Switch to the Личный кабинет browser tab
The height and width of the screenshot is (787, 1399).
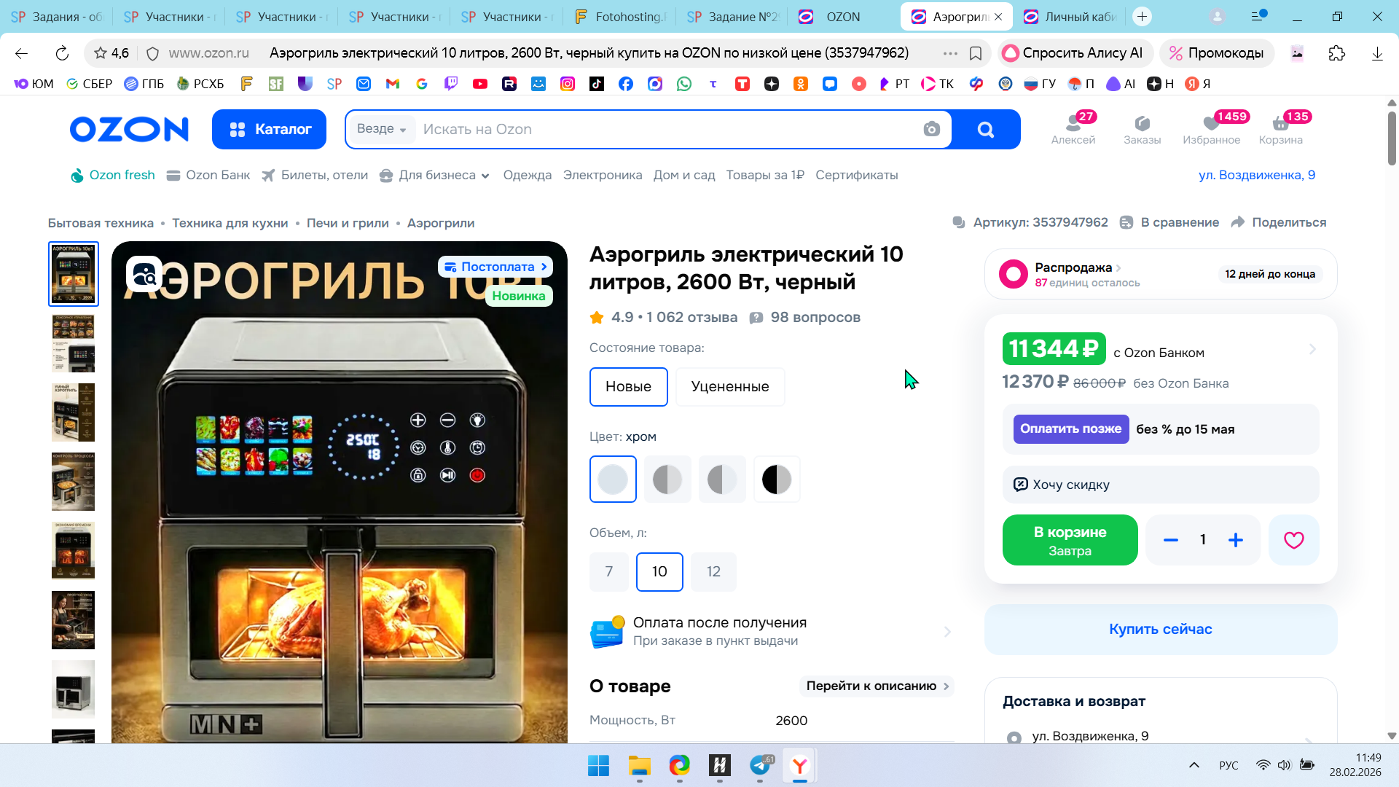1071,16
